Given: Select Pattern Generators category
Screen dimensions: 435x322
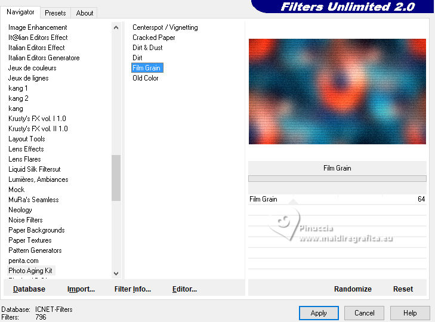Looking at the screenshot, I should tap(35, 250).
